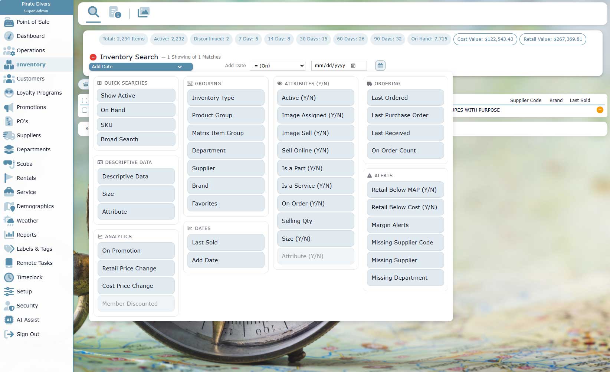Click the Operations gear icon

point(9,50)
